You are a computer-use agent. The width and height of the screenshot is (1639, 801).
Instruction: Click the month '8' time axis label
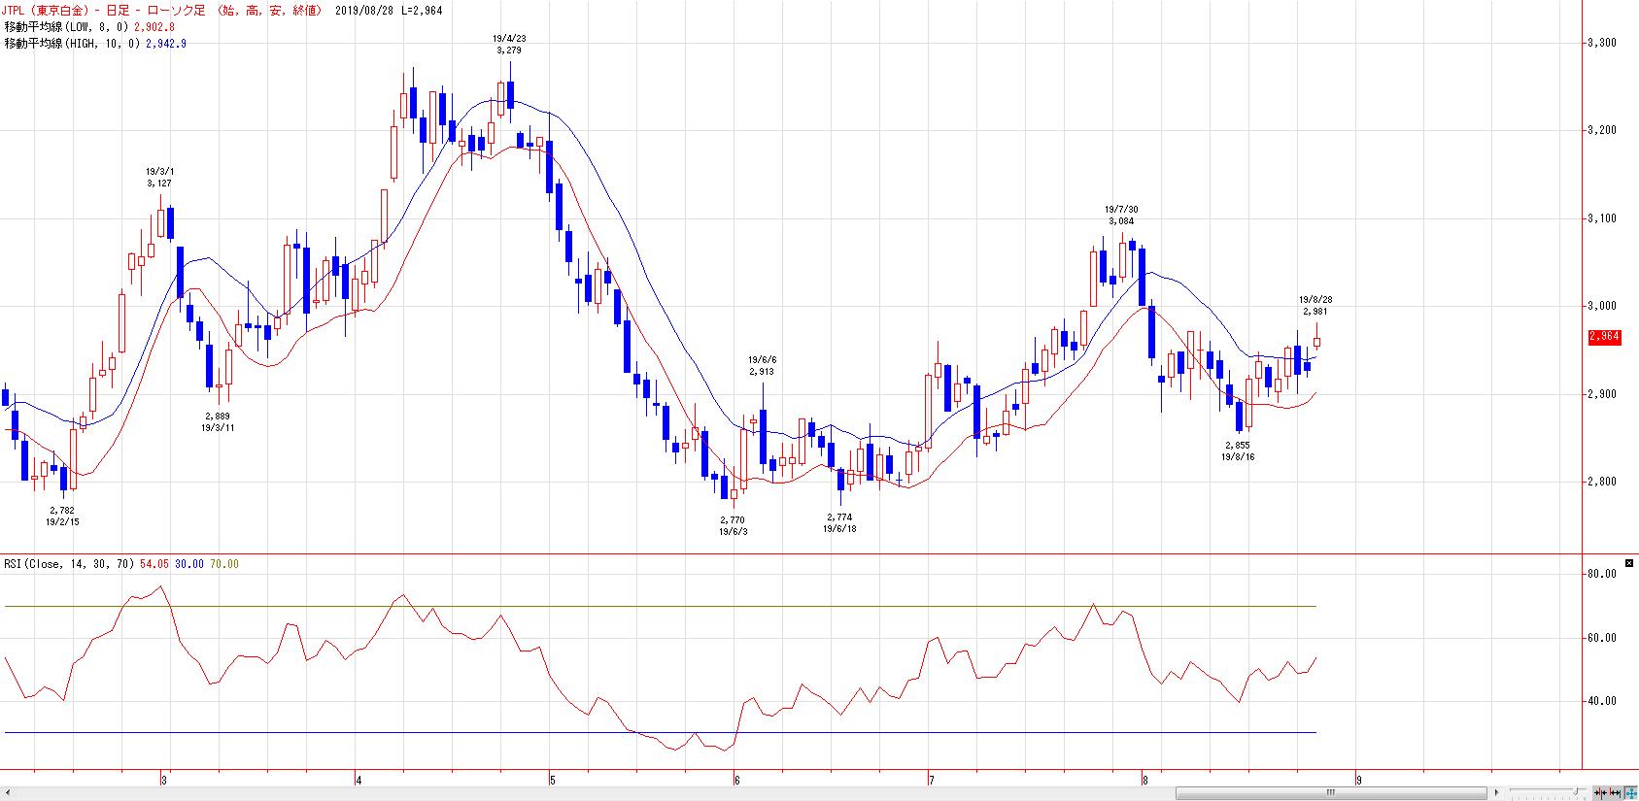coord(1145,780)
